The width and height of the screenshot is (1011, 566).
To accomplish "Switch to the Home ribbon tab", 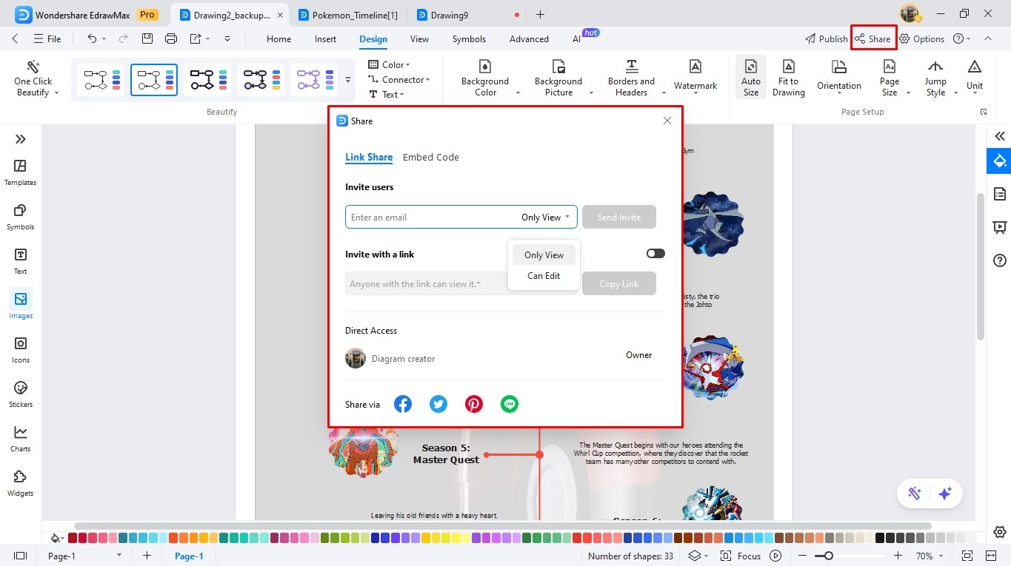I will [x=279, y=39].
